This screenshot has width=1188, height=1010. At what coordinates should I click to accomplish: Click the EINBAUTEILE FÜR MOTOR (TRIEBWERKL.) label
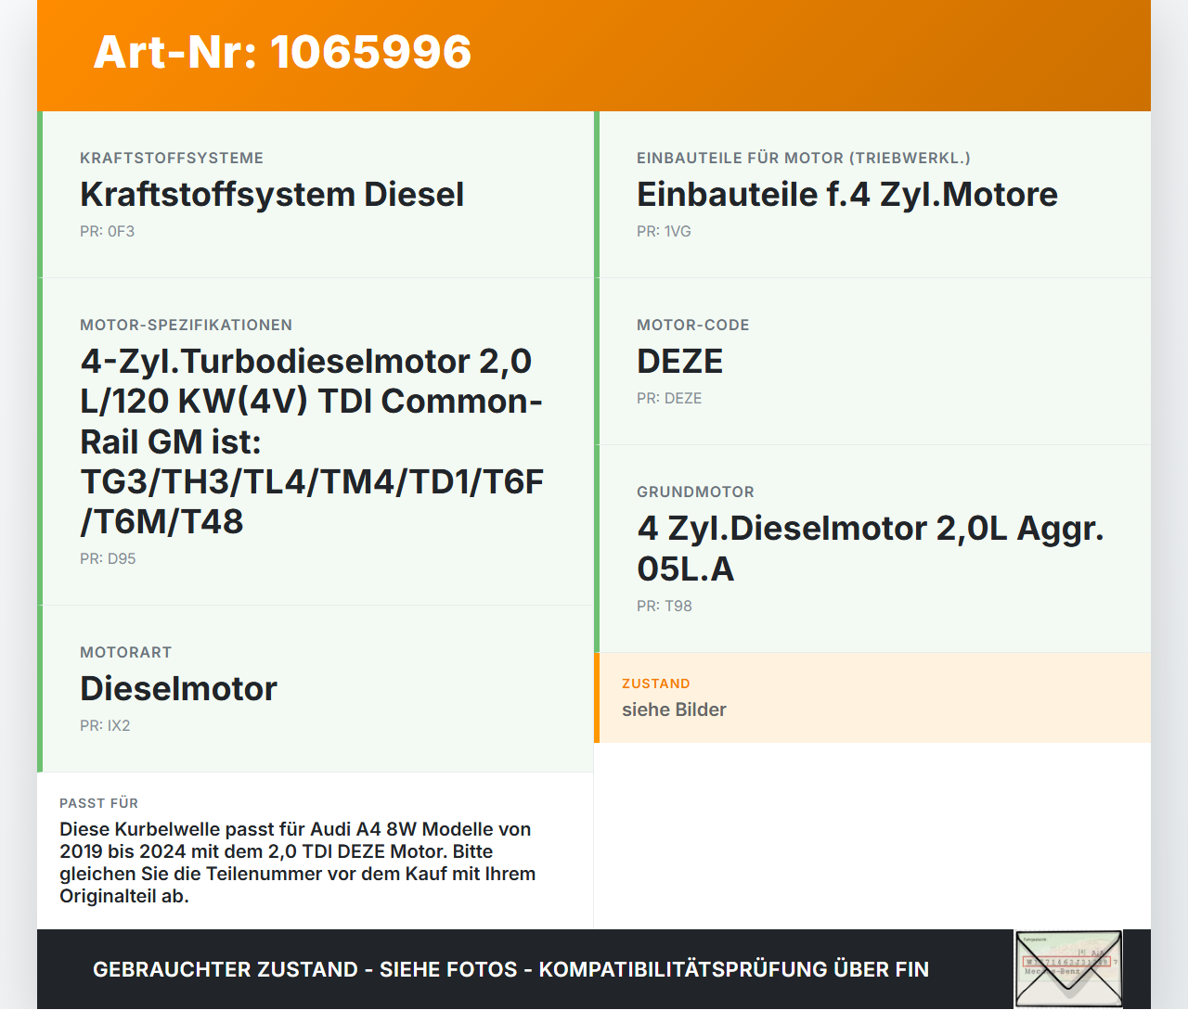[x=804, y=159]
